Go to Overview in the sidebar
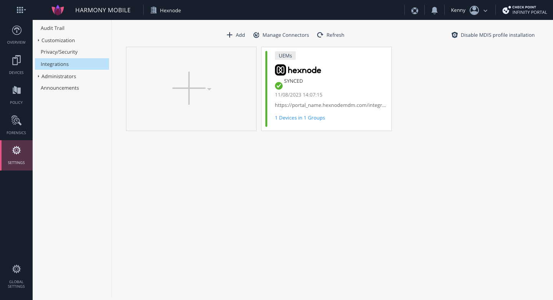Viewport: 553px width, 300px height. coord(17,34)
